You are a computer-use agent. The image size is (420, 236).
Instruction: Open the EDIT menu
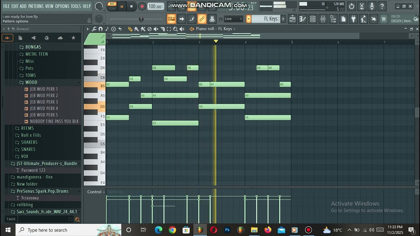tap(15, 6)
